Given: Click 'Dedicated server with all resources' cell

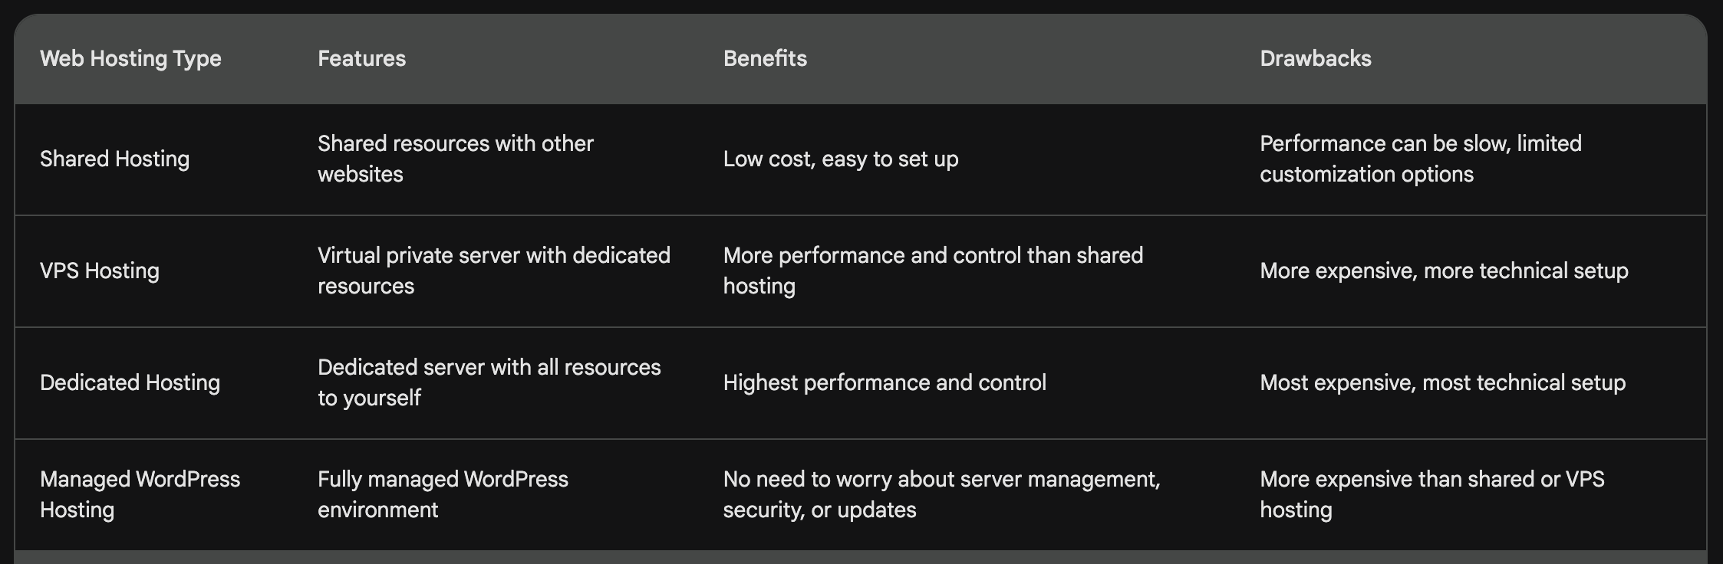Looking at the screenshot, I should [x=489, y=383].
